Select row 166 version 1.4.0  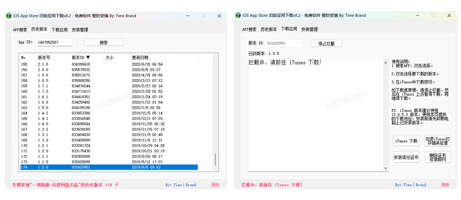109,124
